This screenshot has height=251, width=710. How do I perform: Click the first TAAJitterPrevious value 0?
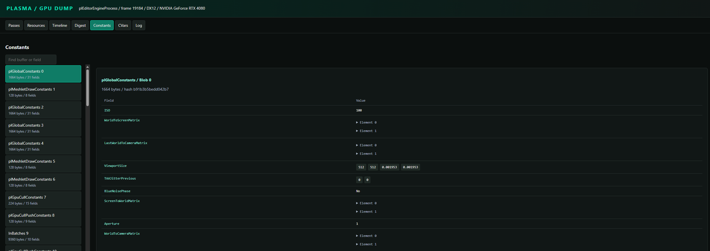(x=359, y=180)
